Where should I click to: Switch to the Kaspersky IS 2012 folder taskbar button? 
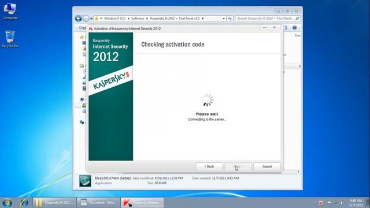point(54,203)
